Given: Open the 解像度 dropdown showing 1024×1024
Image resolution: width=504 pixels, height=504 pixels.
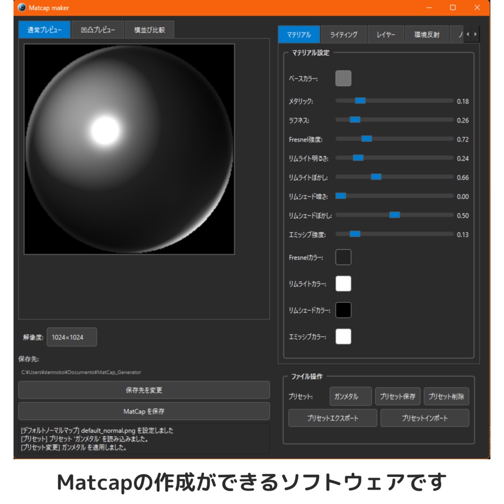Looking at the screenshot, I should tap(71, 337).
